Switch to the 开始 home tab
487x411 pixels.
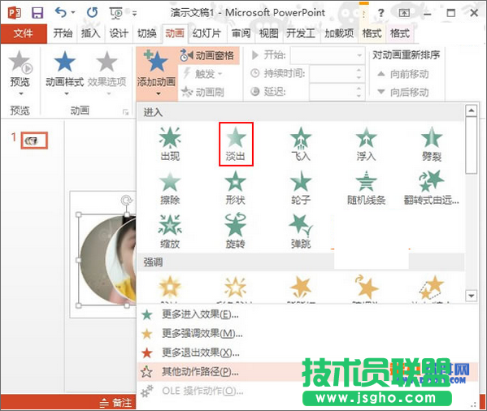click(x=63, y=33)
